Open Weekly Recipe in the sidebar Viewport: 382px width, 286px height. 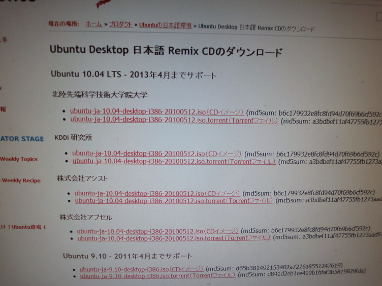click(x=21, y=181)
